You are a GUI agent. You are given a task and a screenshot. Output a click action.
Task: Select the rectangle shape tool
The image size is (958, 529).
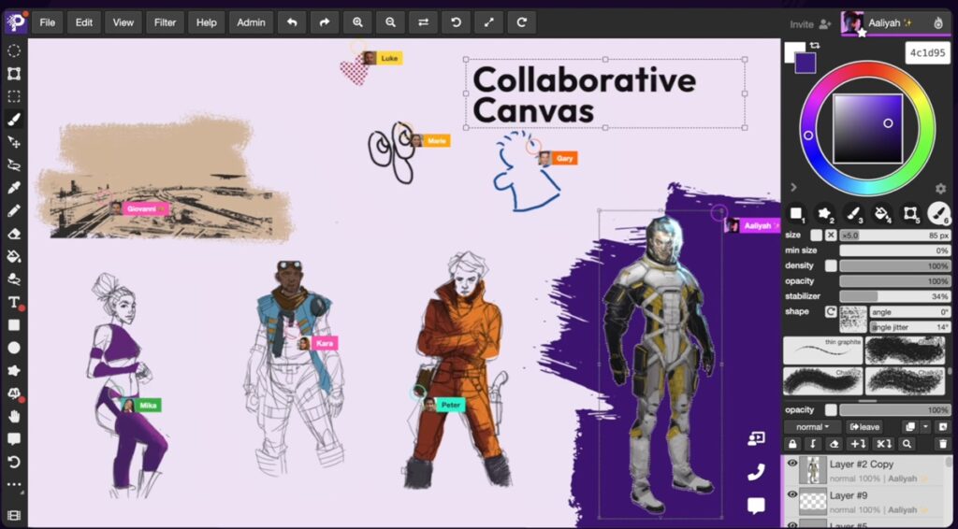coord(13,325)
